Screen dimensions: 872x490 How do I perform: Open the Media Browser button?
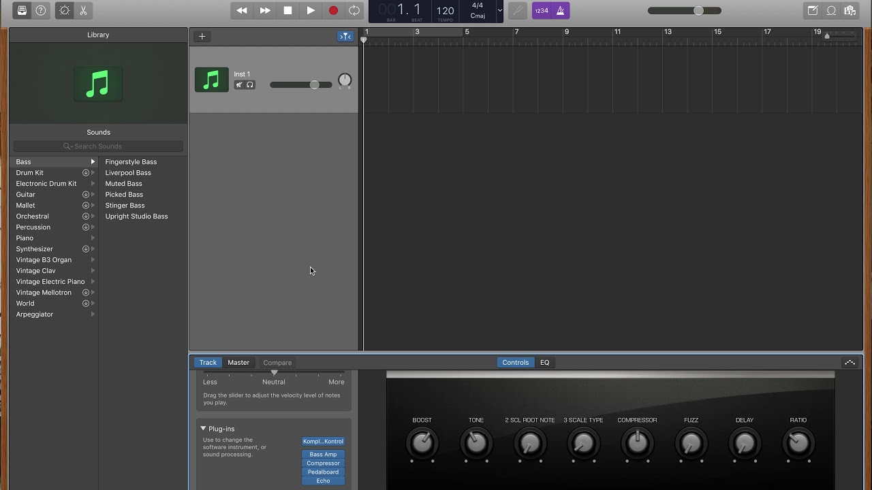[x=850, y=10]
